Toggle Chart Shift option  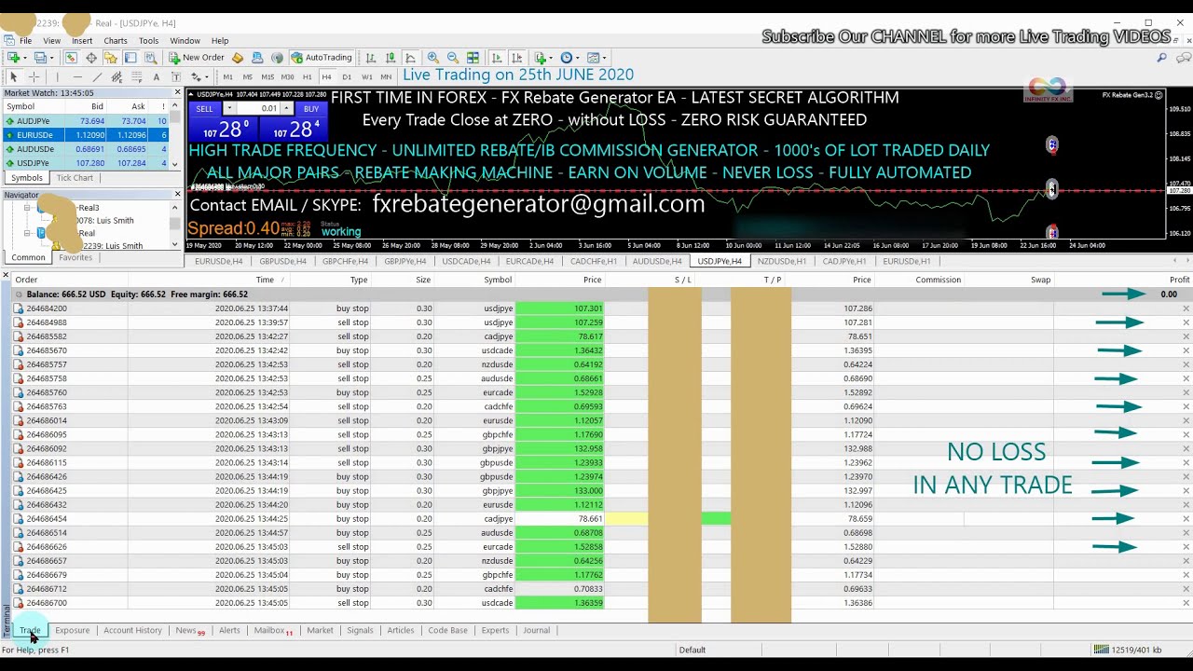[516, 58]
